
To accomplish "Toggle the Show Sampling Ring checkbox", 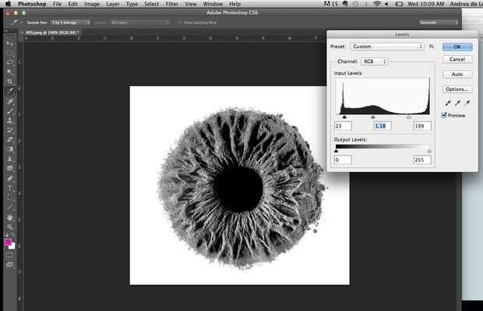I will pyautogui.click(x=178, y=23).
